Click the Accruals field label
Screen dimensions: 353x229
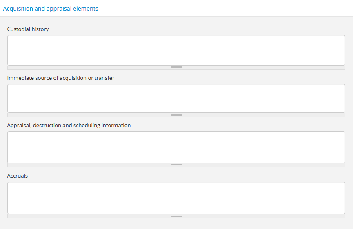tap(18, 176)
